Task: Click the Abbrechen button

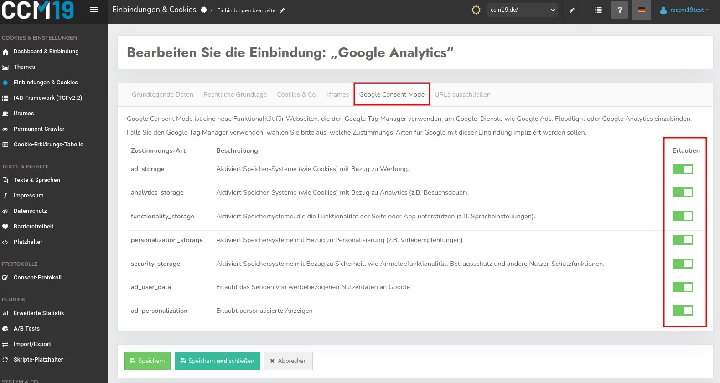Action: 288,361
